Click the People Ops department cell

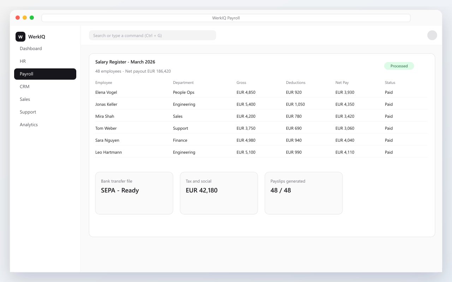[184, 92]
